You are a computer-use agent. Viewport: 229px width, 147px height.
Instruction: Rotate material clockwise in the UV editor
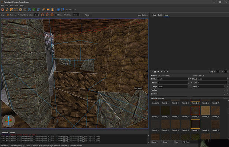pyautogui.click(x=168, y=72)
